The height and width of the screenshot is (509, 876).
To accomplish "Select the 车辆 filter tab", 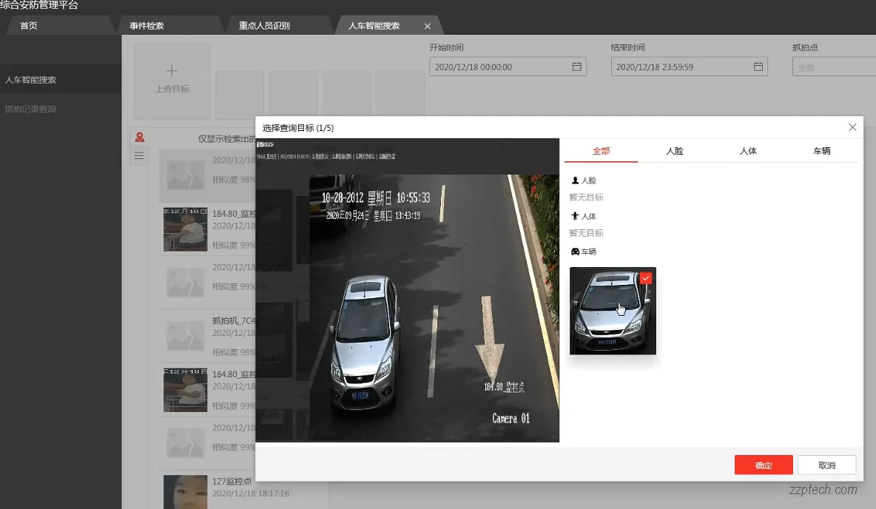I will [x=821, y=151].
